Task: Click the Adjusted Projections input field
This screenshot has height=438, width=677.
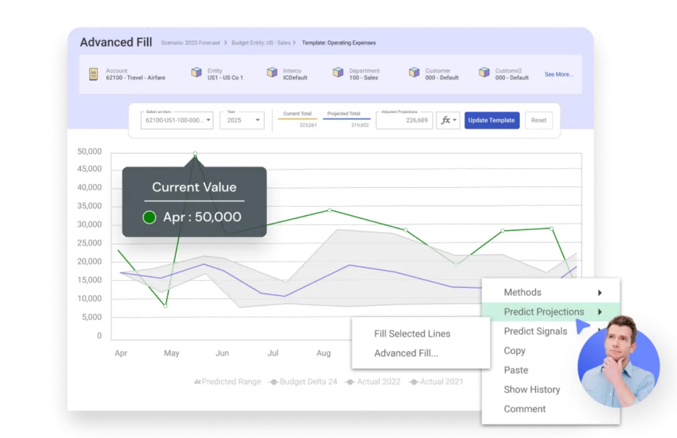Action: coord(404,120)
